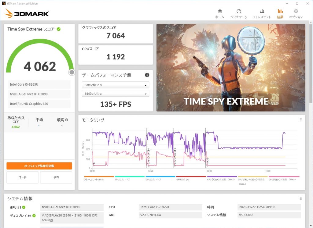The width and height of the screenshot is (313, 228).
Task: Click the CPUスコア 1 192 card
Action: (116, 55)
